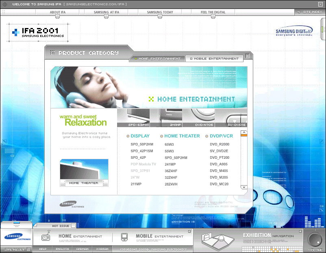
Task: Open the 55W3 home theater product
Action: point(169,151)
